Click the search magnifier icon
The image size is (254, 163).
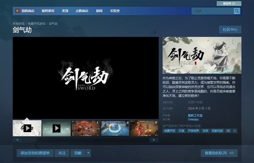click(x=237, y=11)
